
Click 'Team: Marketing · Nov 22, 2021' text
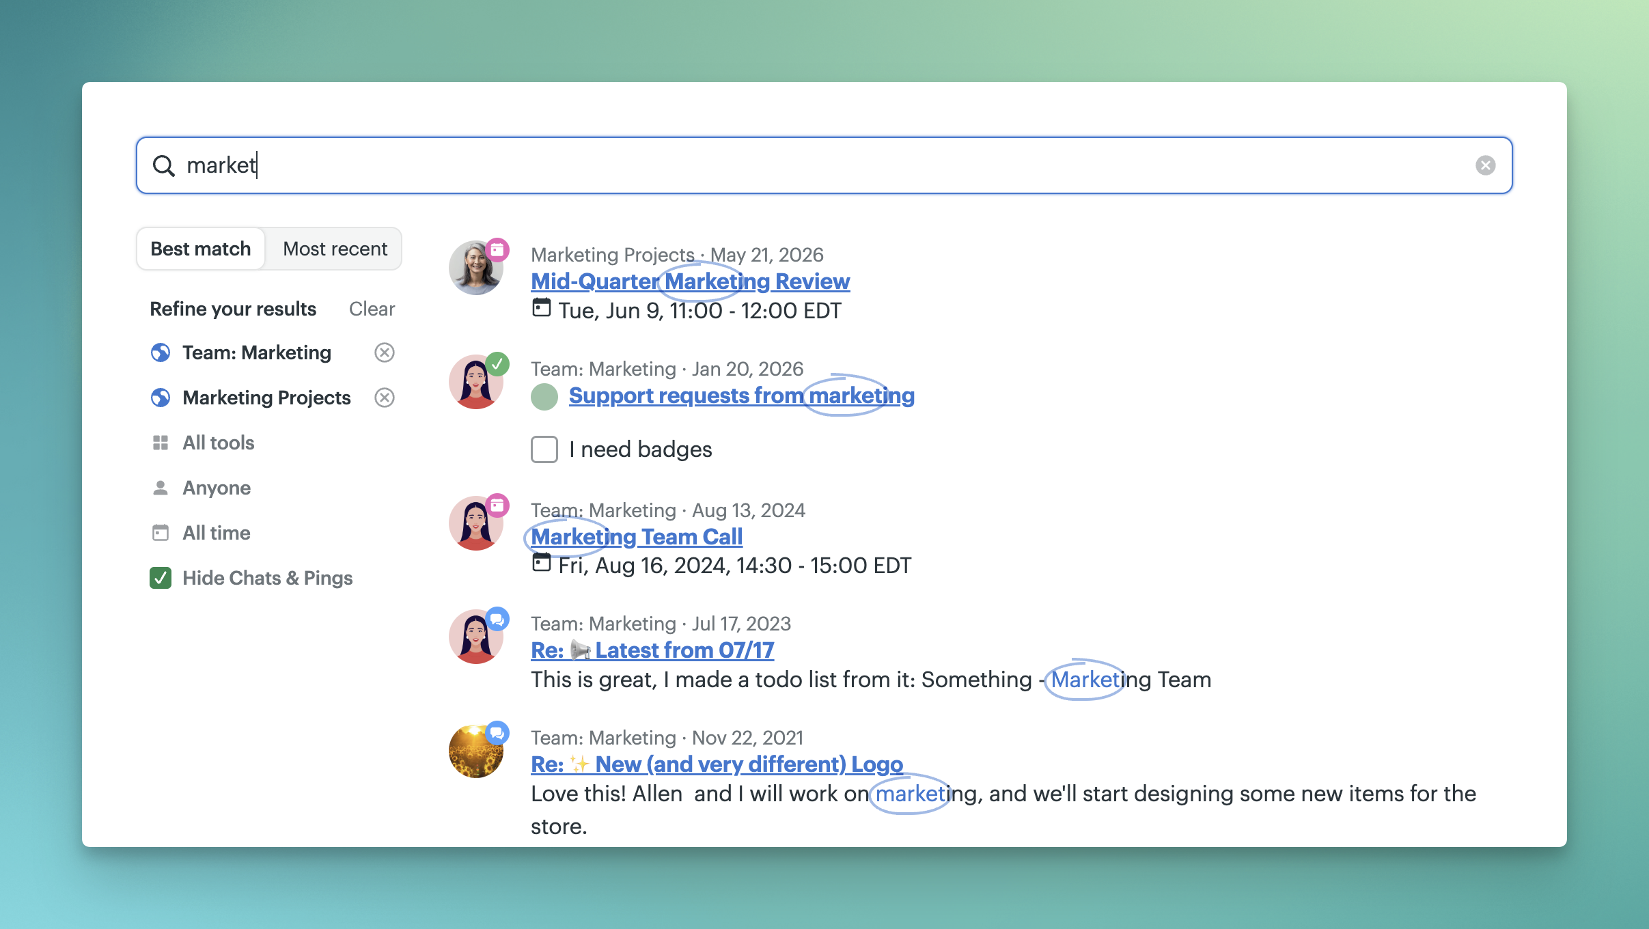coord(667,738)
